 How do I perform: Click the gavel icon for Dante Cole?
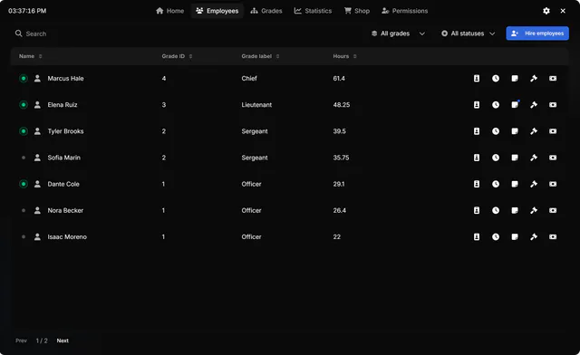click(534, 184)
